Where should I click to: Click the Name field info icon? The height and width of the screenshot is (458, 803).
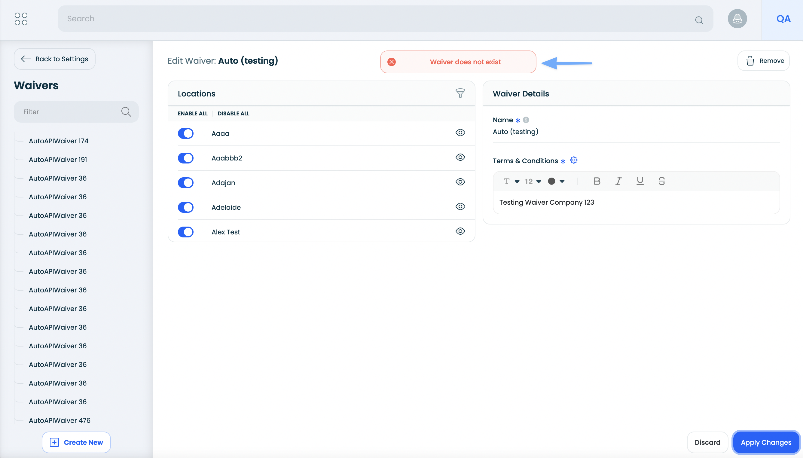point(526,120)
